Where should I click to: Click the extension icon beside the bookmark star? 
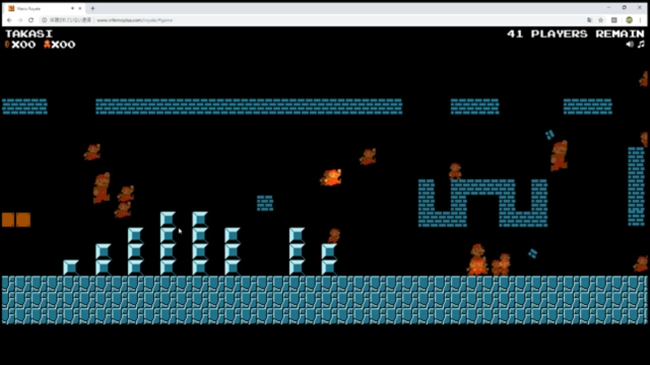pyautogui.click(x=614, y=20)
